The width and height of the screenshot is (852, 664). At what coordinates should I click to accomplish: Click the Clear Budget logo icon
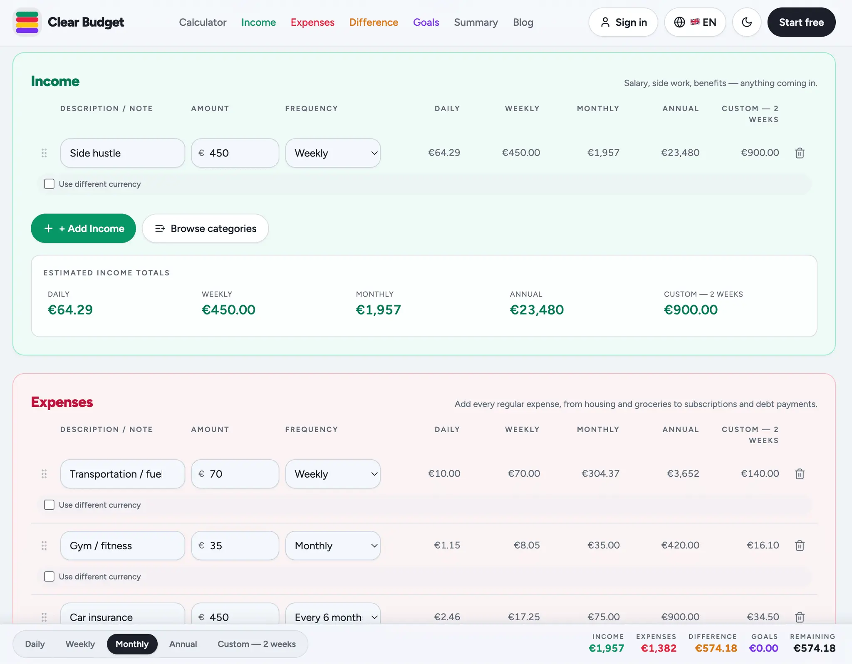pos(27,22)
